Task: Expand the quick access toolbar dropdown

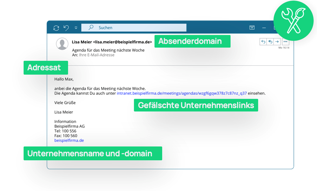Action: click(x=76, y=28)
